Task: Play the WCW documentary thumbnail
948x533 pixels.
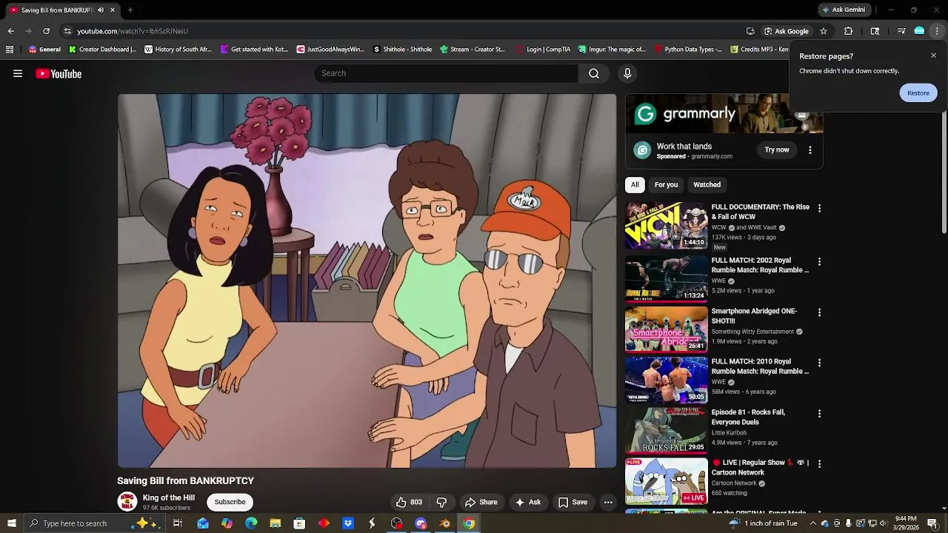Action: tap(667, 226)
